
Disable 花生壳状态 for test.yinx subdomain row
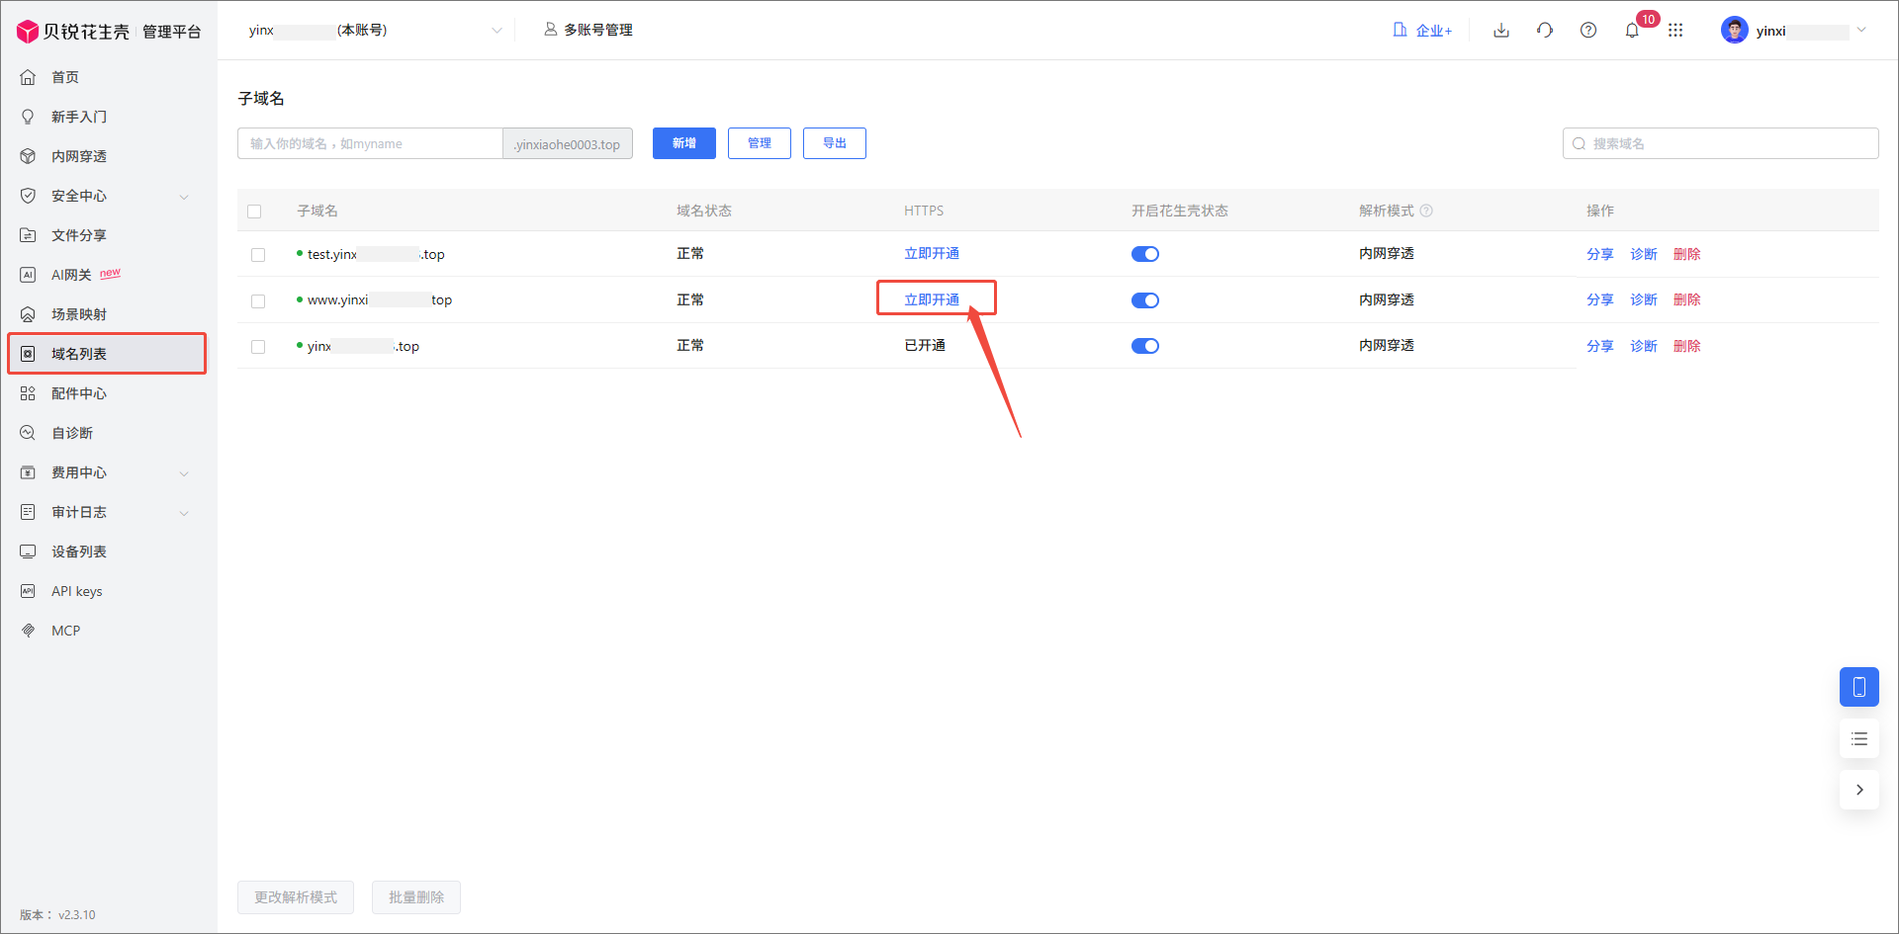click(1144, 253)
